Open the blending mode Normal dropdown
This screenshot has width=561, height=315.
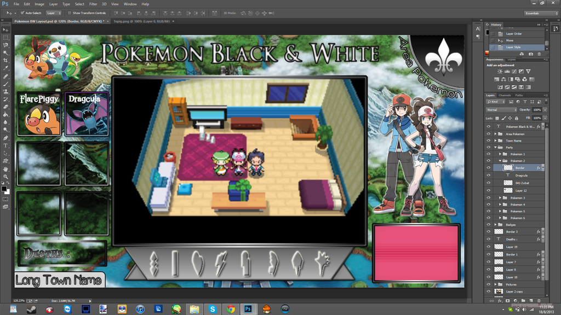(502, 109)
